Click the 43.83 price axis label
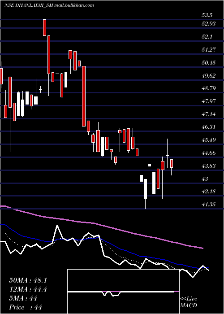The width and height of the screenshot is (224, 314). [x=209, y=166]
